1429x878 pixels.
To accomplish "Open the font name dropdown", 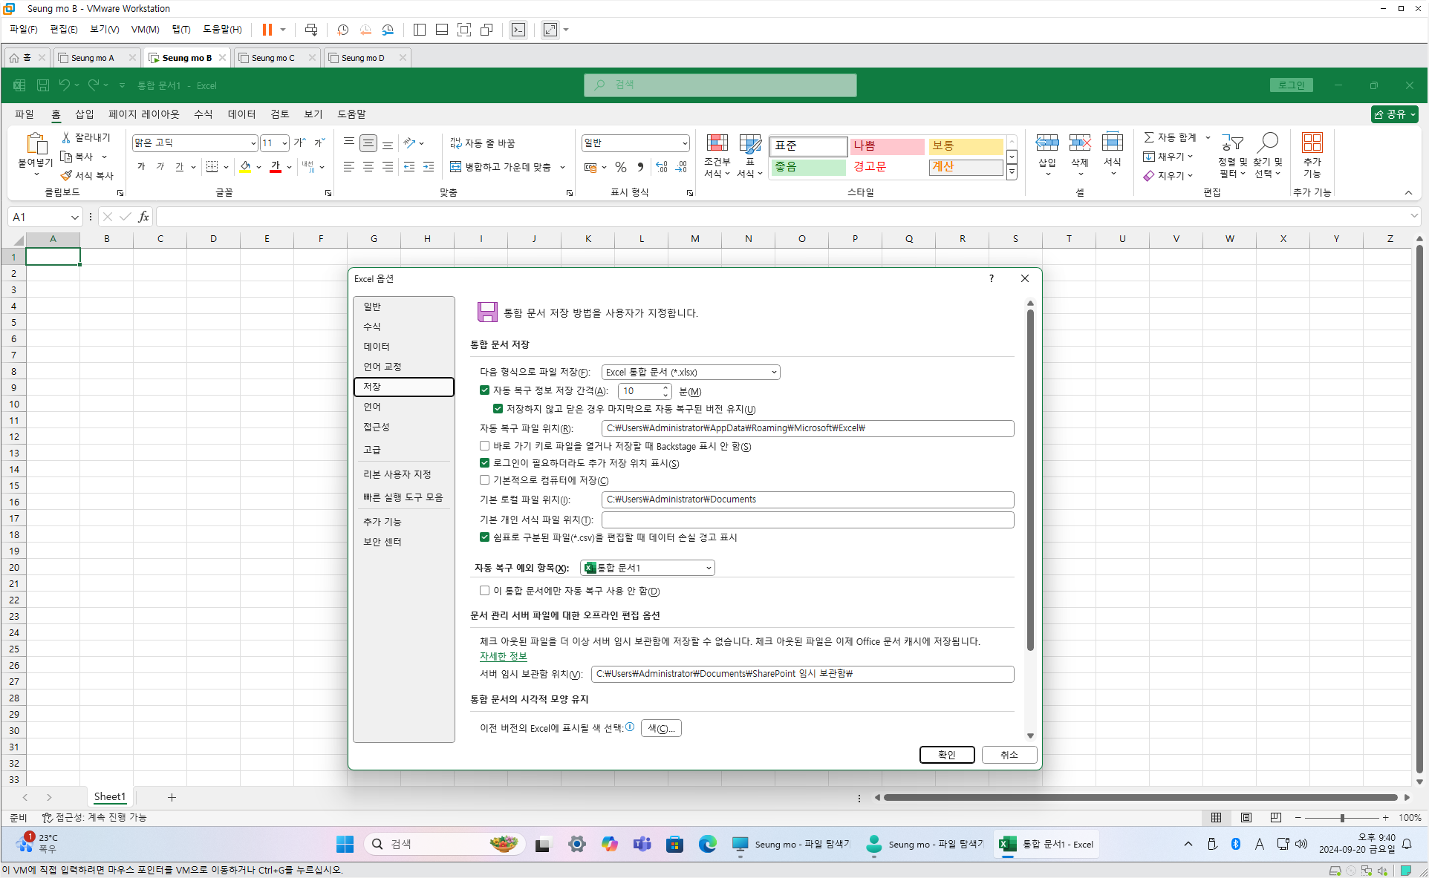I will click(x=253, y=143).
